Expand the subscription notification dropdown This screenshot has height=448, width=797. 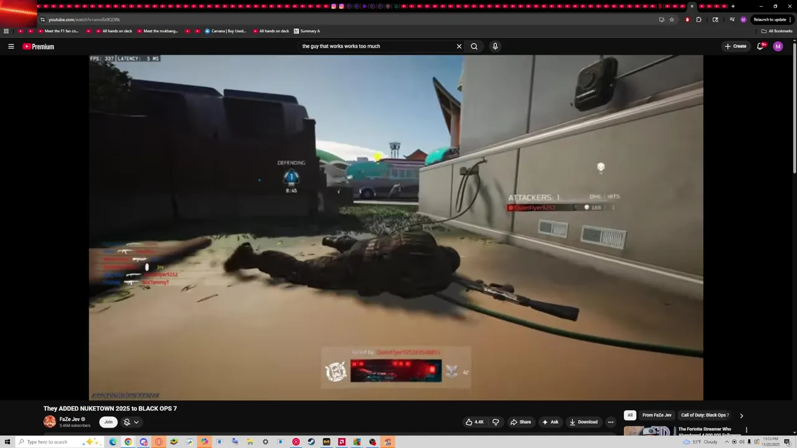131,422
